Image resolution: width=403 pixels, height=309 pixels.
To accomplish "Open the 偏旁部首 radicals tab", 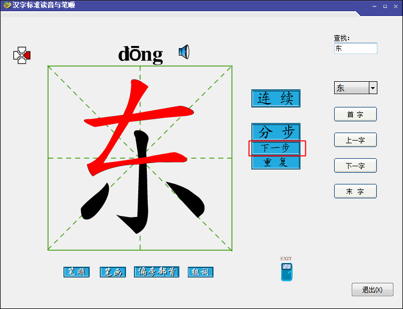I will pyautogui.click(x=156, y=272).
